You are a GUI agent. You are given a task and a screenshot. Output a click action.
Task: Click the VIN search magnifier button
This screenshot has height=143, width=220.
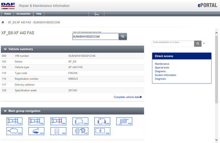point(123,36)
